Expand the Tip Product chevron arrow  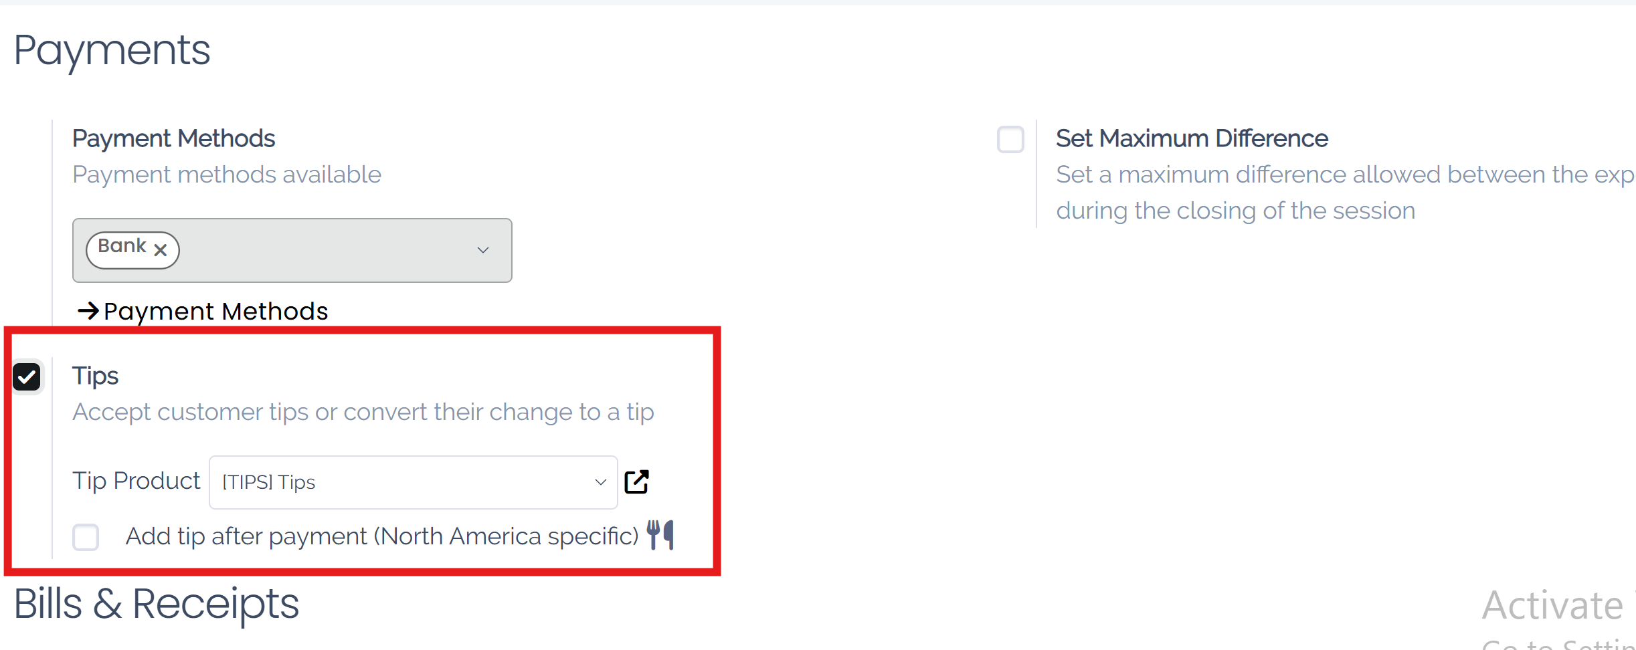pos(600,481)
